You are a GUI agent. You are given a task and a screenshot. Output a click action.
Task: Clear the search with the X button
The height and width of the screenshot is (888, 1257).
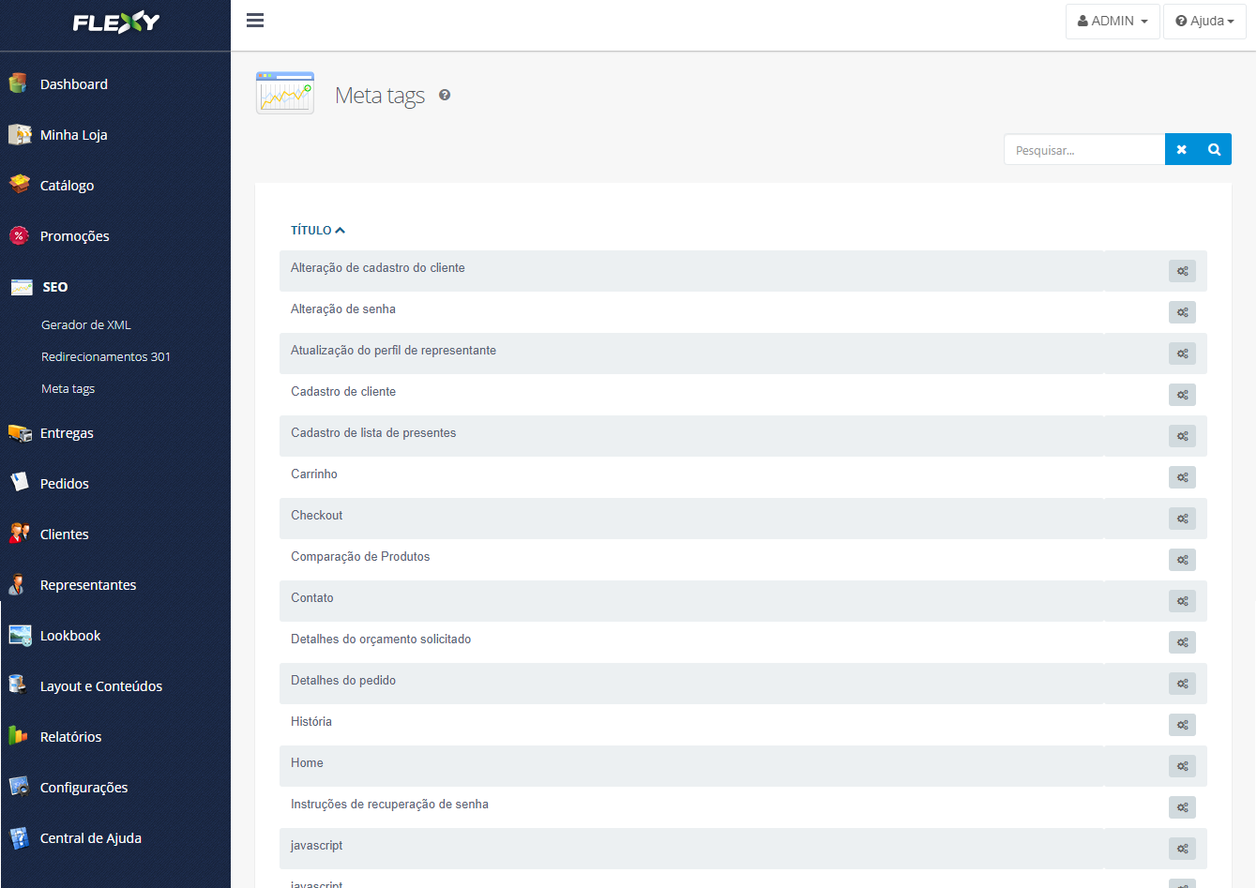coord(1182,150)
